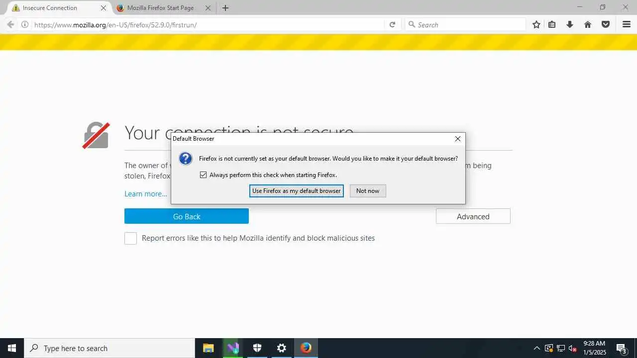Dismiss the dialog with Not now
637x358 pixels.
pyautogui.click(x=368, y=191)
